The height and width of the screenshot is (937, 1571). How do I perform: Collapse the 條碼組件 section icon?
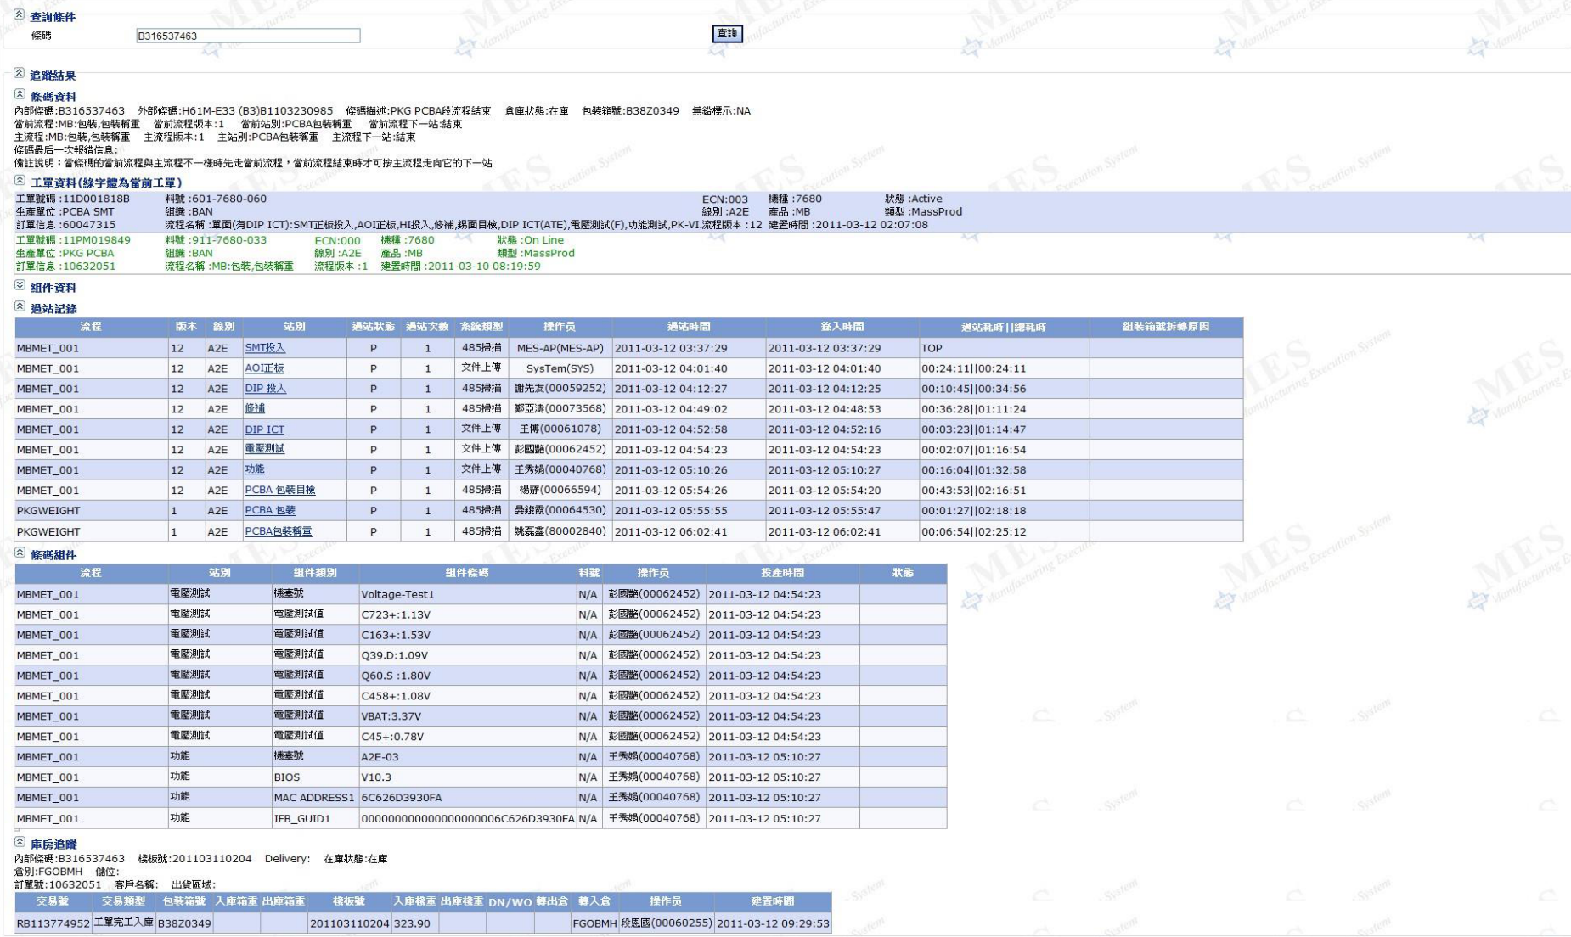point(20,553)
